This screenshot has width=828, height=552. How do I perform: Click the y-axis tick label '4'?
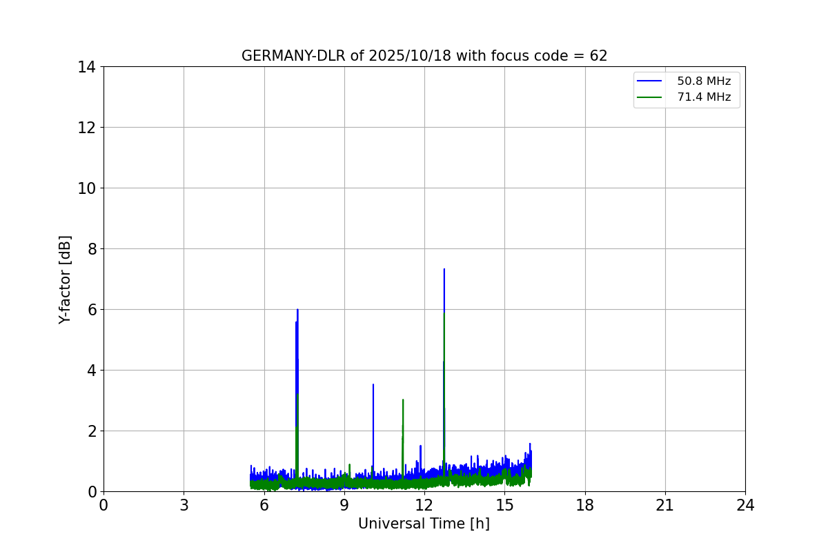(92, 371)
